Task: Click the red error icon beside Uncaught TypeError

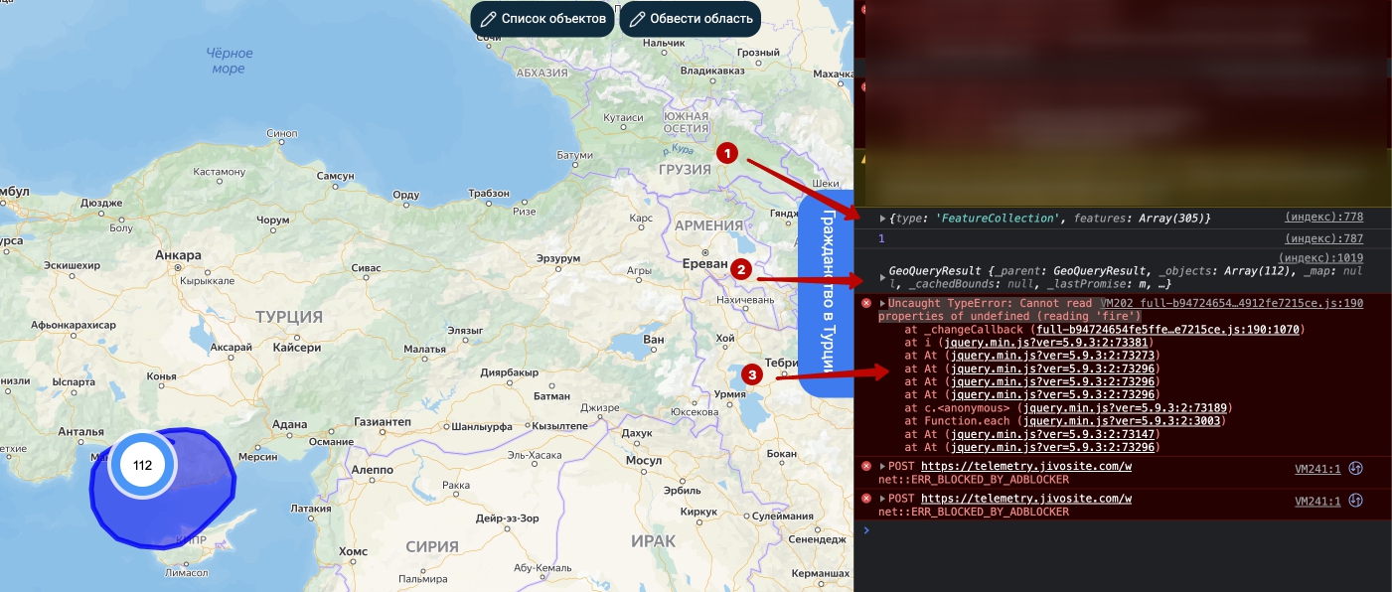Action: pos(865,303)
